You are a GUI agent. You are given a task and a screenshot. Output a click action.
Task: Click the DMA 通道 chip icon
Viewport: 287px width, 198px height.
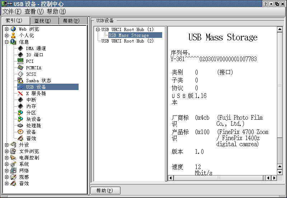pyautogui.click(x=20, y=48)
